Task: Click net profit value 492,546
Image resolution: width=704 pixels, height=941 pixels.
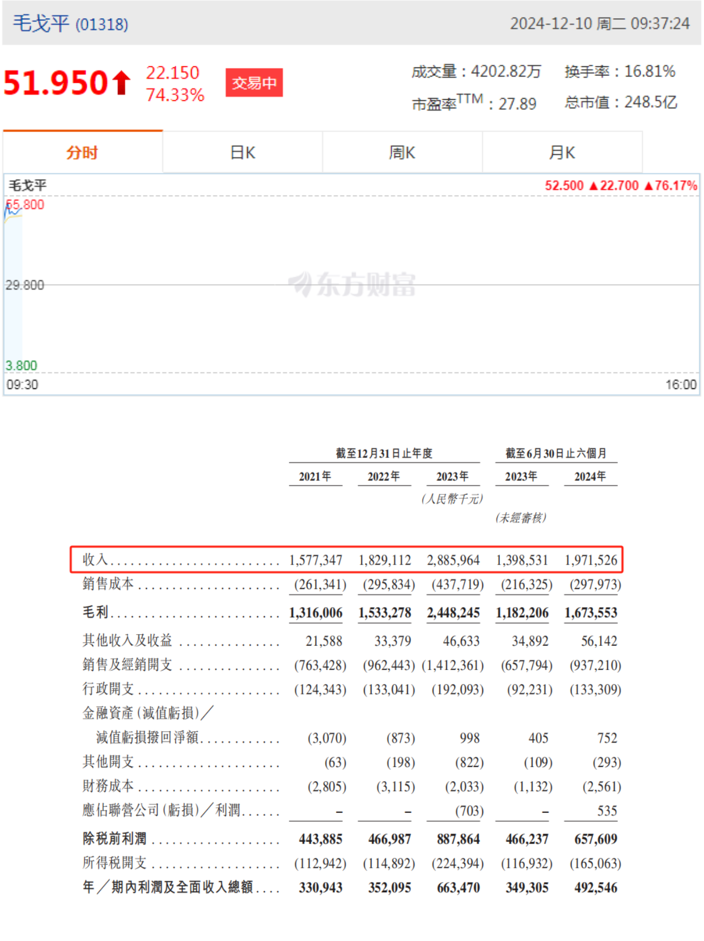Action: tap(596, 888)
